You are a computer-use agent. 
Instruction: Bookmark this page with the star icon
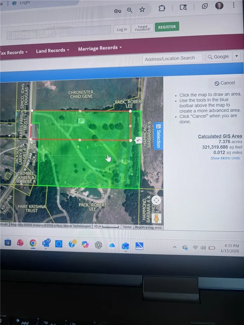tap(142, 10)
